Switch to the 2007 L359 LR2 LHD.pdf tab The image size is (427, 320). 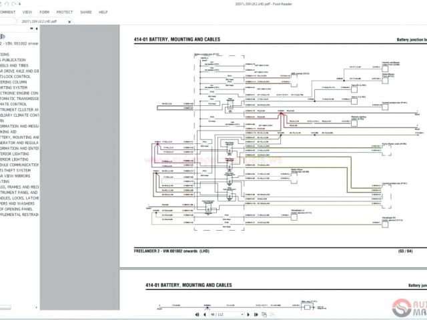tap(39, 21)
